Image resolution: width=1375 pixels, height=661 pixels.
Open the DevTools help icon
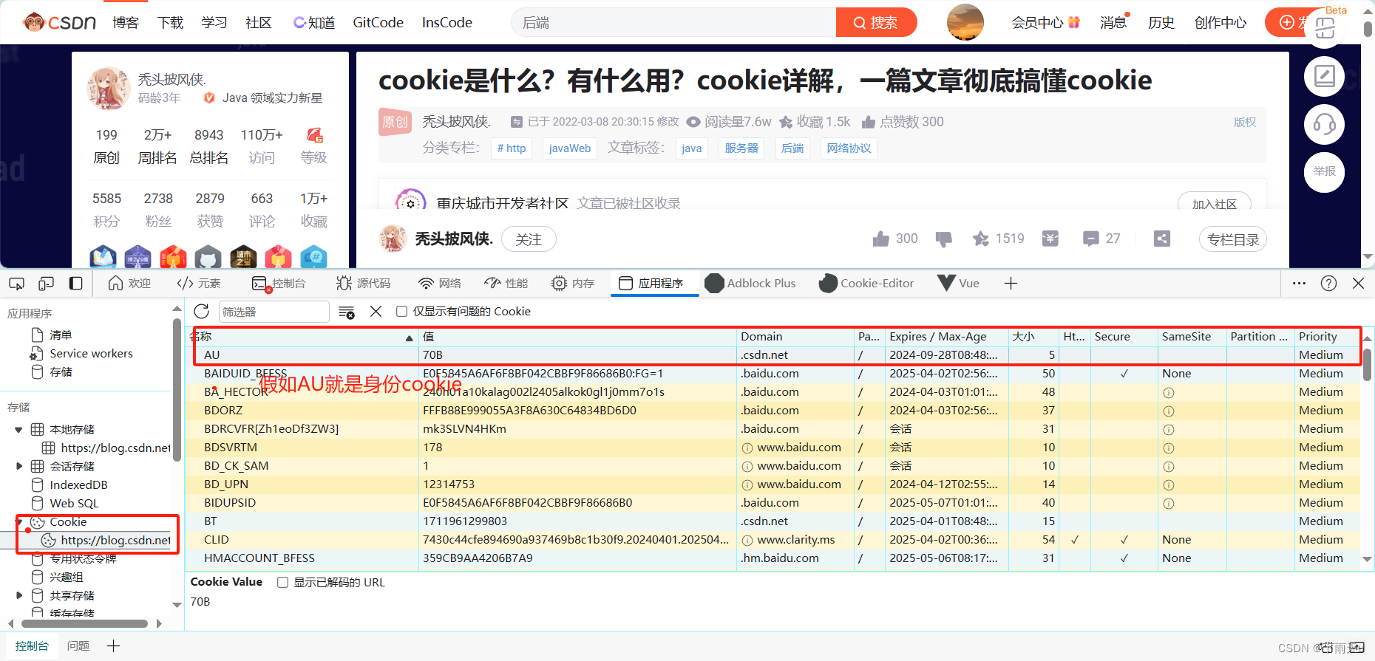tap(1328, 284)
